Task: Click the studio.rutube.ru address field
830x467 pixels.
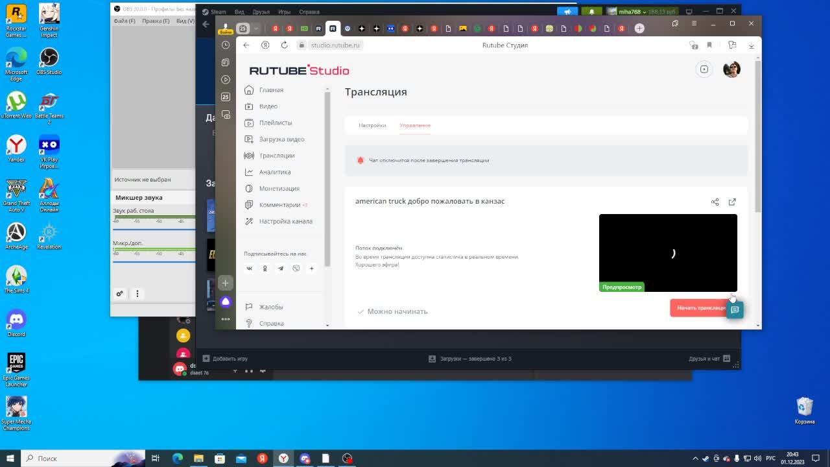Action: click(335, 45)
